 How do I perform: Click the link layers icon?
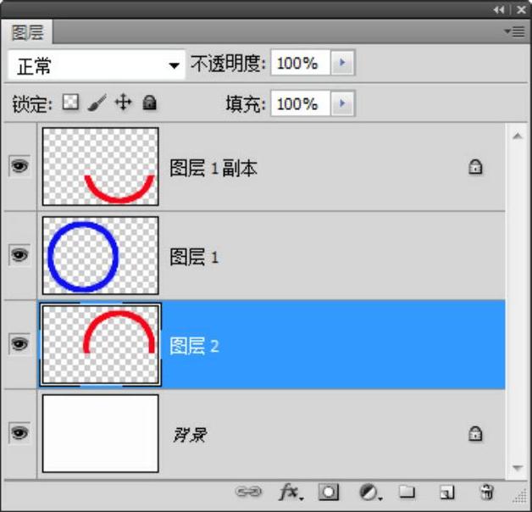(x=248, y=492)
